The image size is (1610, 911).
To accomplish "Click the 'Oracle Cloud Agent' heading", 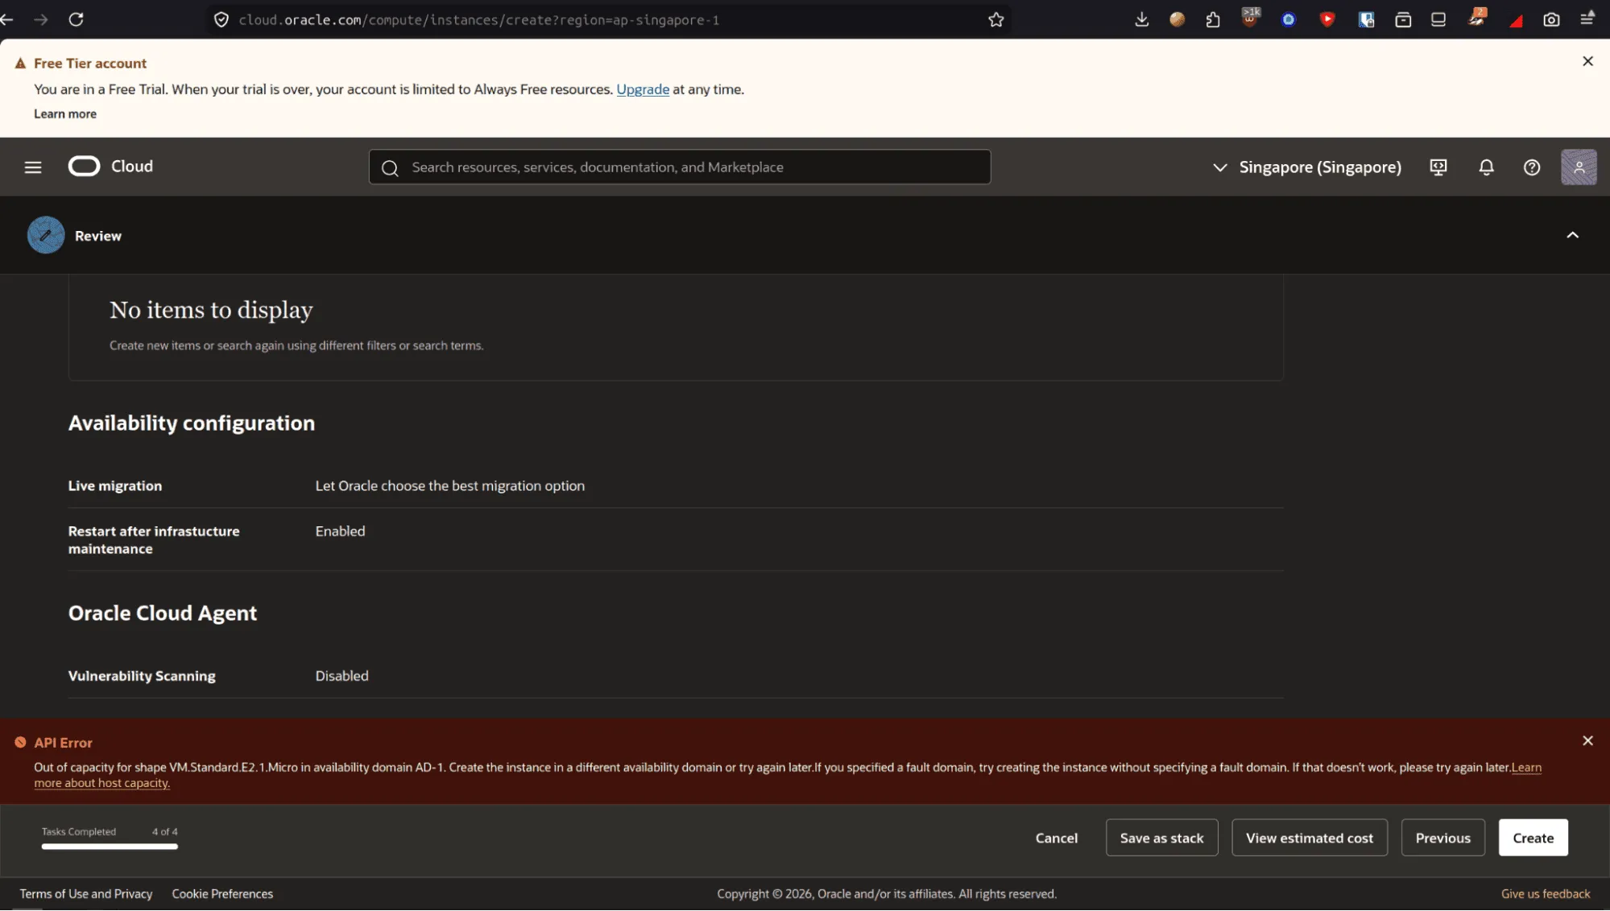I will pyautogui.click(x=162, y=613).
